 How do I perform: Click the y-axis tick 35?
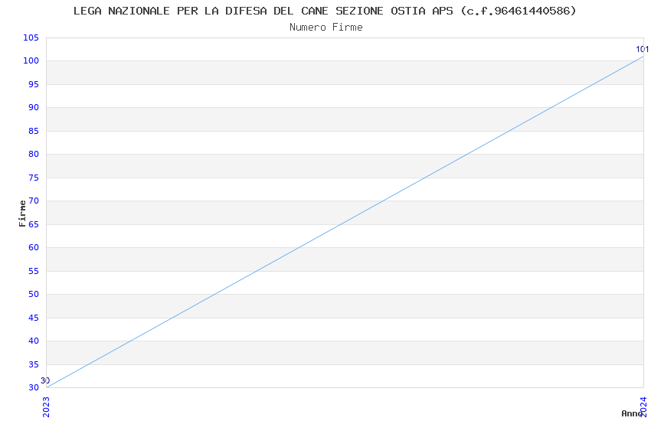tap(33, 364)
